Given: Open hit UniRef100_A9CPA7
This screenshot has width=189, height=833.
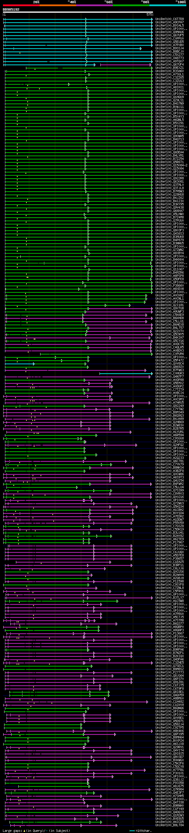Looking at the screenshot, I should click(x=170, y=22).
